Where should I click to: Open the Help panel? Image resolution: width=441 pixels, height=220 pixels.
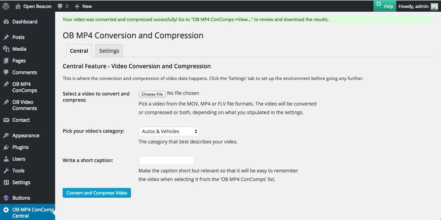384,6
